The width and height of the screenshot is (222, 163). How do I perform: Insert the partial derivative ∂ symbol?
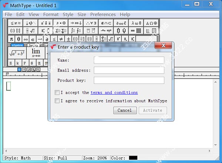tap(47, 39)
